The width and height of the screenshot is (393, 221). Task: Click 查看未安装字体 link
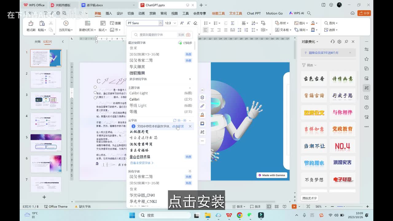(141, 163)
